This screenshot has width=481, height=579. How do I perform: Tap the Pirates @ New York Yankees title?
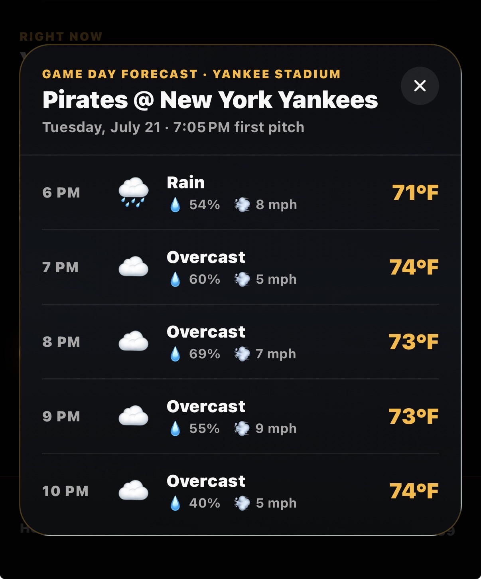tap(210, 100)
